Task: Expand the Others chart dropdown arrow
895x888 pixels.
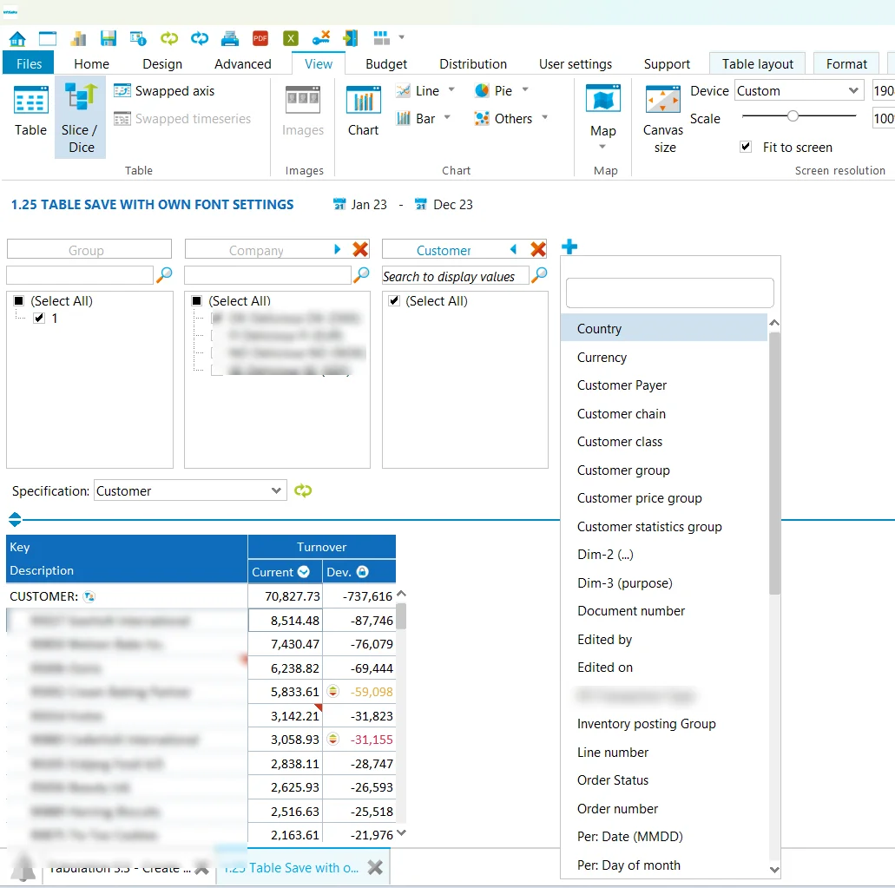Action: (x=544, y=117)
